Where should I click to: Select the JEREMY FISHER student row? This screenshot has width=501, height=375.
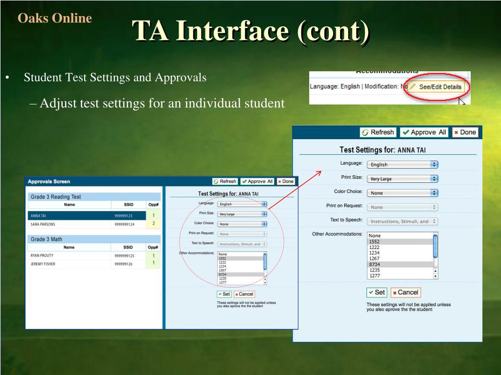(87, 264)
